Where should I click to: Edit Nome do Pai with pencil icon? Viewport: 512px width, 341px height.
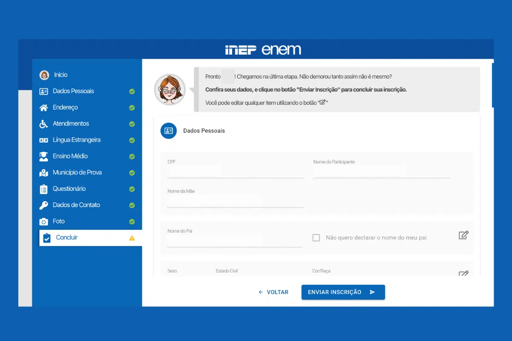tap(463, 235)
